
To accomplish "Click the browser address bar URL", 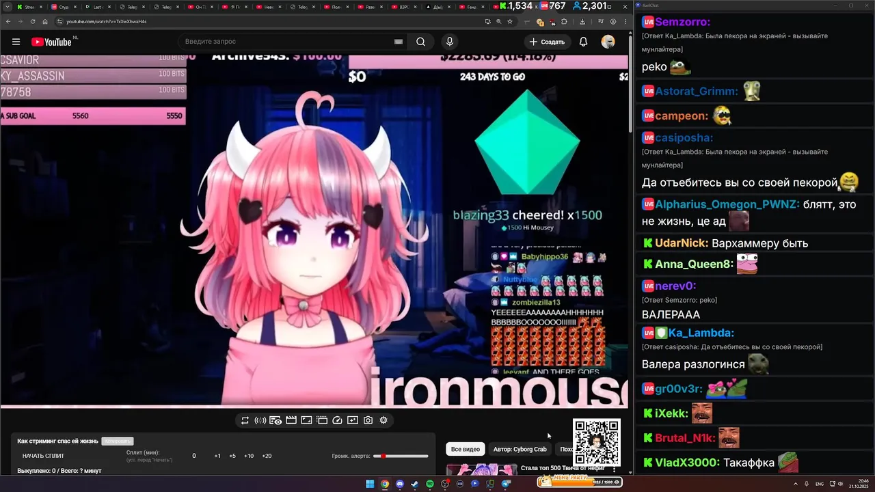I will click(106, 21).
